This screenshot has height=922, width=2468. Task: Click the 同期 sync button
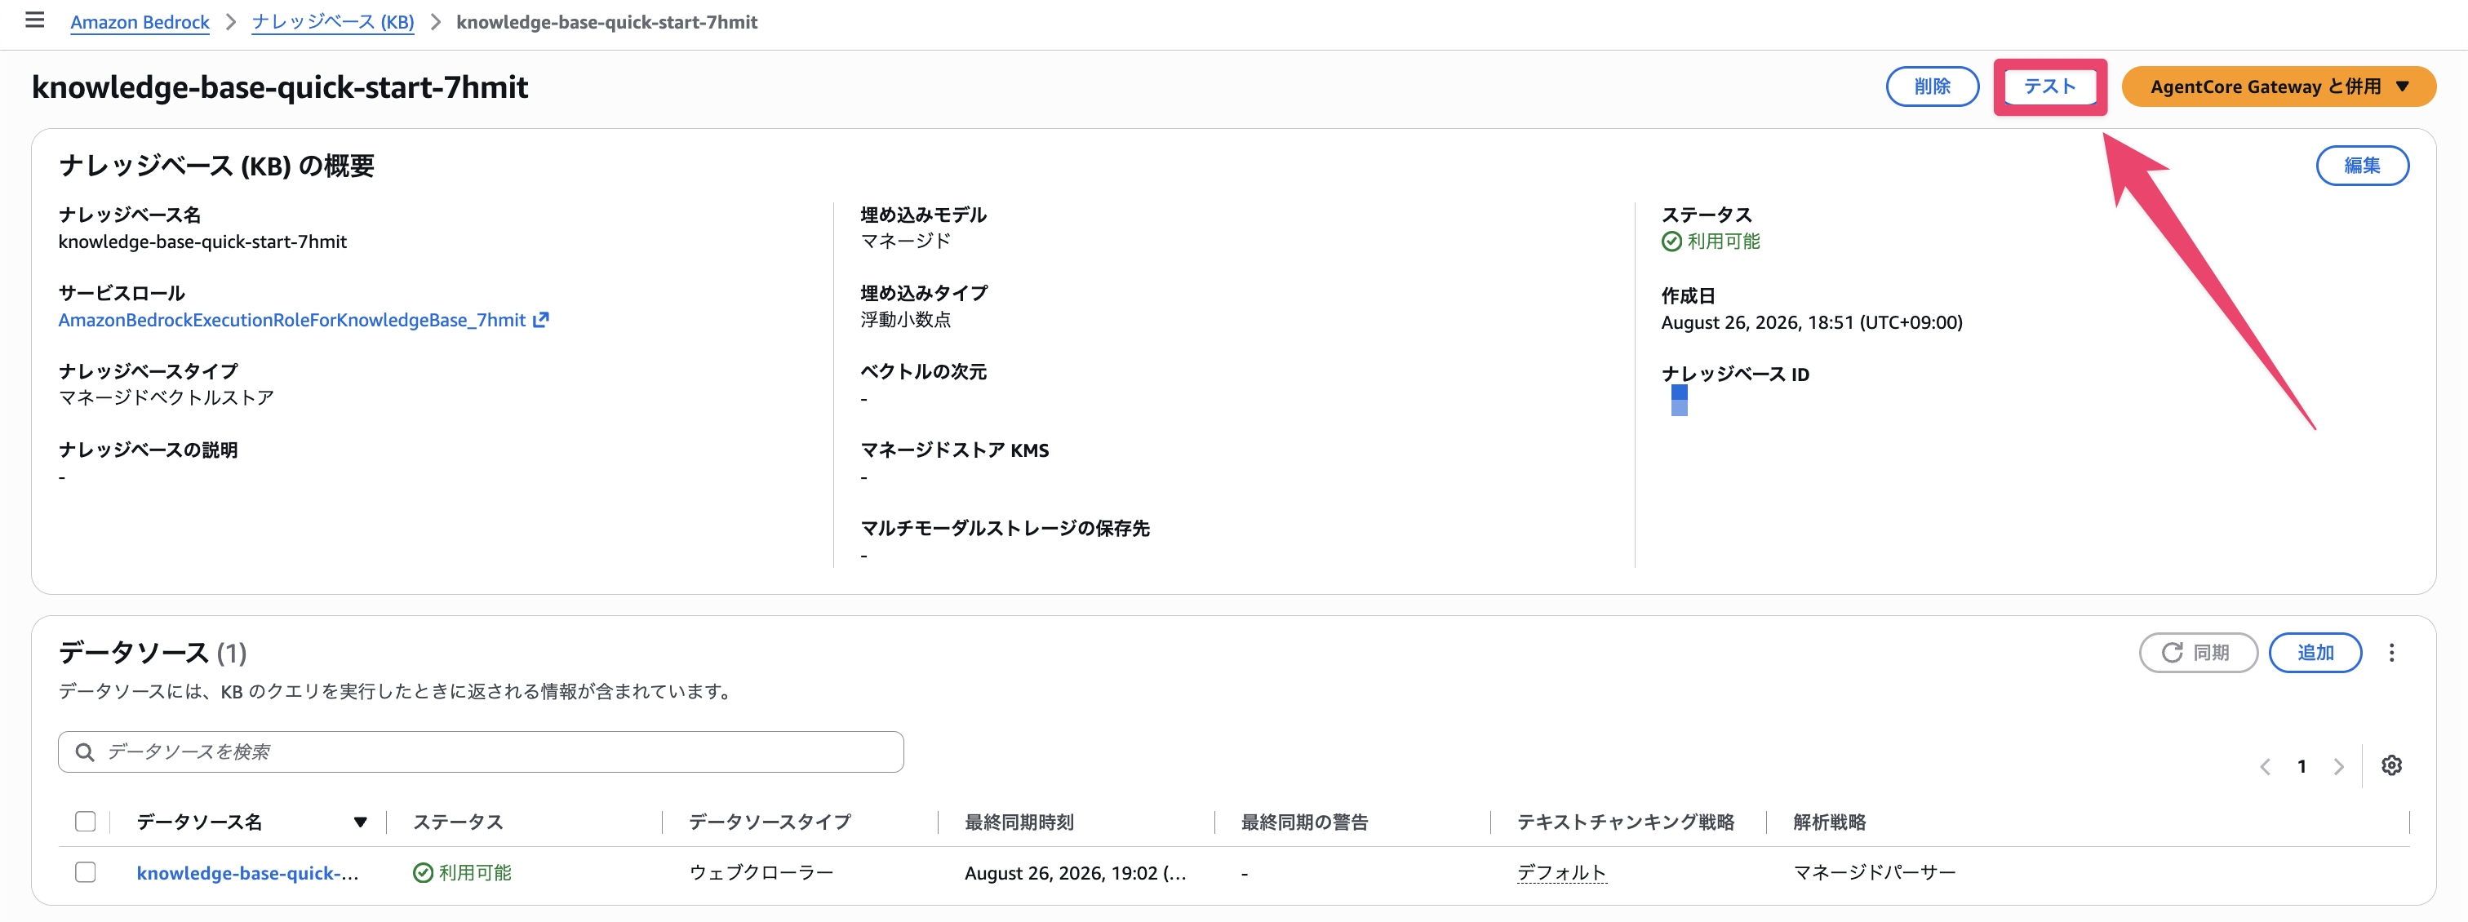[x=2198, y=652]
